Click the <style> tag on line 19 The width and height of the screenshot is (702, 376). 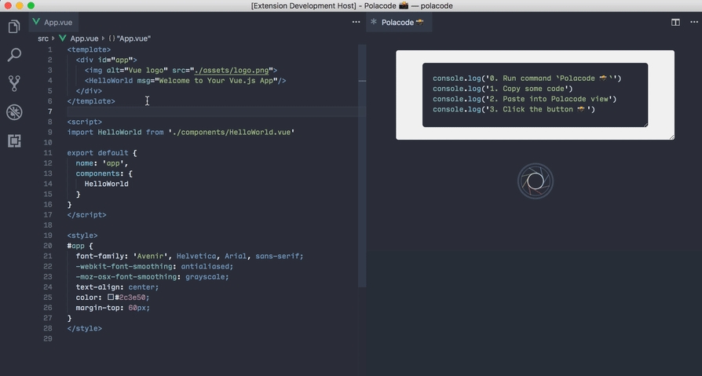pyautogui.click(x=82, y=235)
